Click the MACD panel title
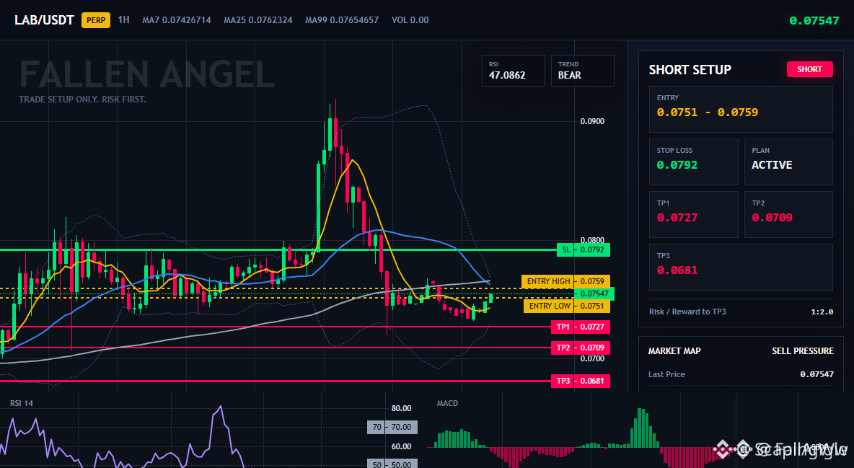The height and width of the screenshot is (468, 854). pyautogui.click(x=447, y=403)
